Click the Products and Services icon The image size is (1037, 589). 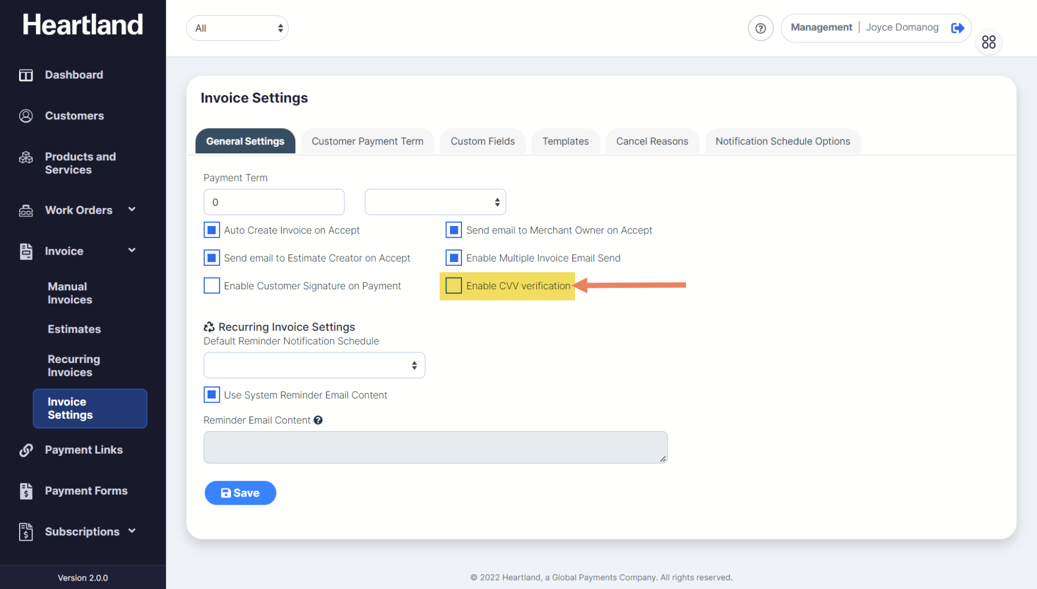pos(25,158)
